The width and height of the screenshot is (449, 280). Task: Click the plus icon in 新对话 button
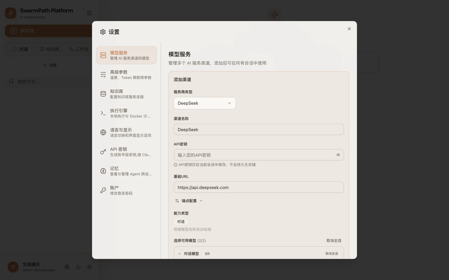14,31
